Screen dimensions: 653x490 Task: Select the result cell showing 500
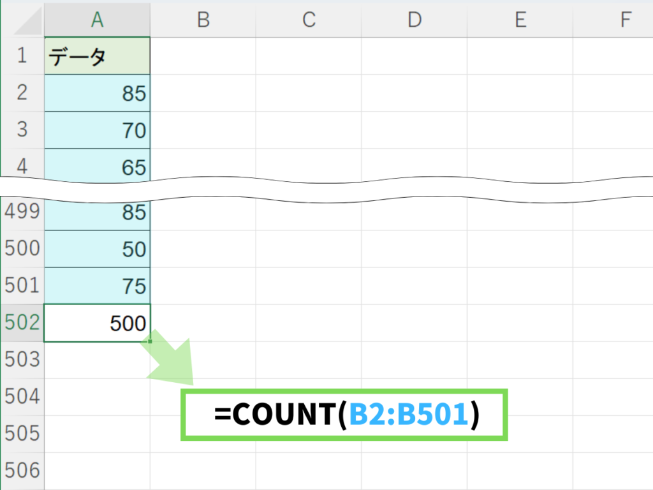(x=97, y=323)
